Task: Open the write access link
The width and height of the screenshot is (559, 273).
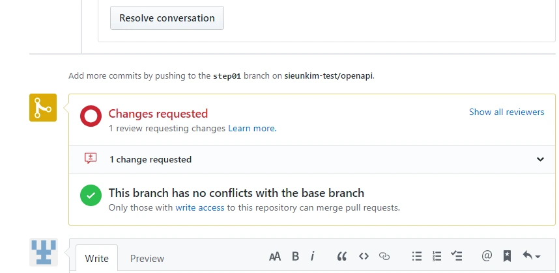Action: click(199, 208)
